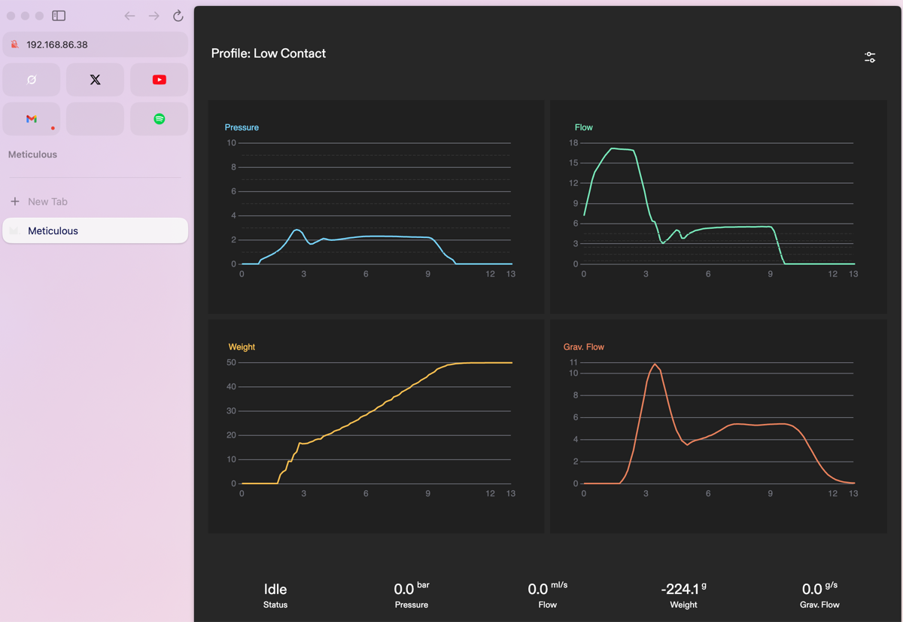
Task: Go forward with the right arrow
Action: (154, 16)
